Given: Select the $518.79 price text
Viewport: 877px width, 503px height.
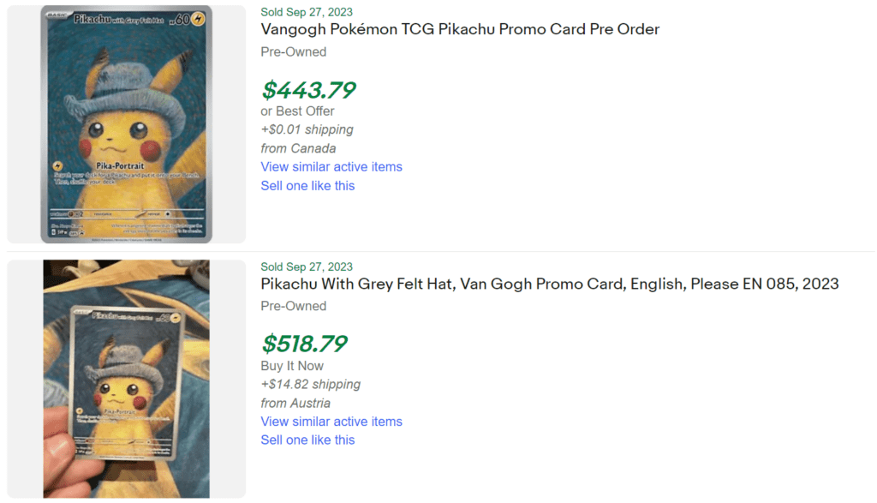Looking at the screenshot, I should (304, 344).
